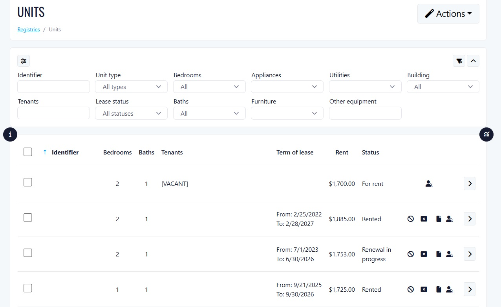Click the ban icon on the $1,753.00 row

(x=411, y=254)
